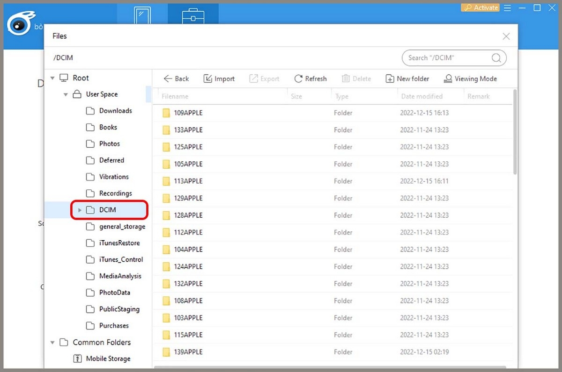Collapse the Root tree node

52,78
